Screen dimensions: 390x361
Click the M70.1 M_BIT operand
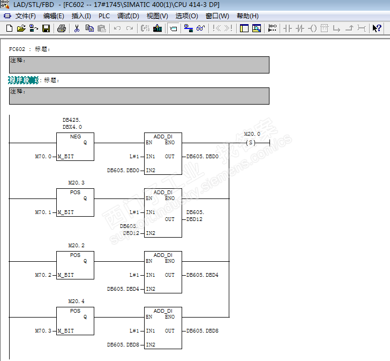[x=43, y=212]
